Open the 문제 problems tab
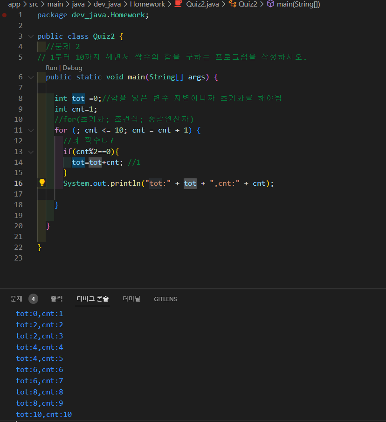 (16, 299)
